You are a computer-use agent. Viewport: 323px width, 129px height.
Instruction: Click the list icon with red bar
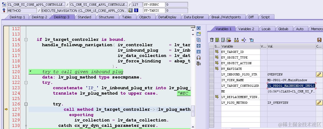[x=229, y=40]
